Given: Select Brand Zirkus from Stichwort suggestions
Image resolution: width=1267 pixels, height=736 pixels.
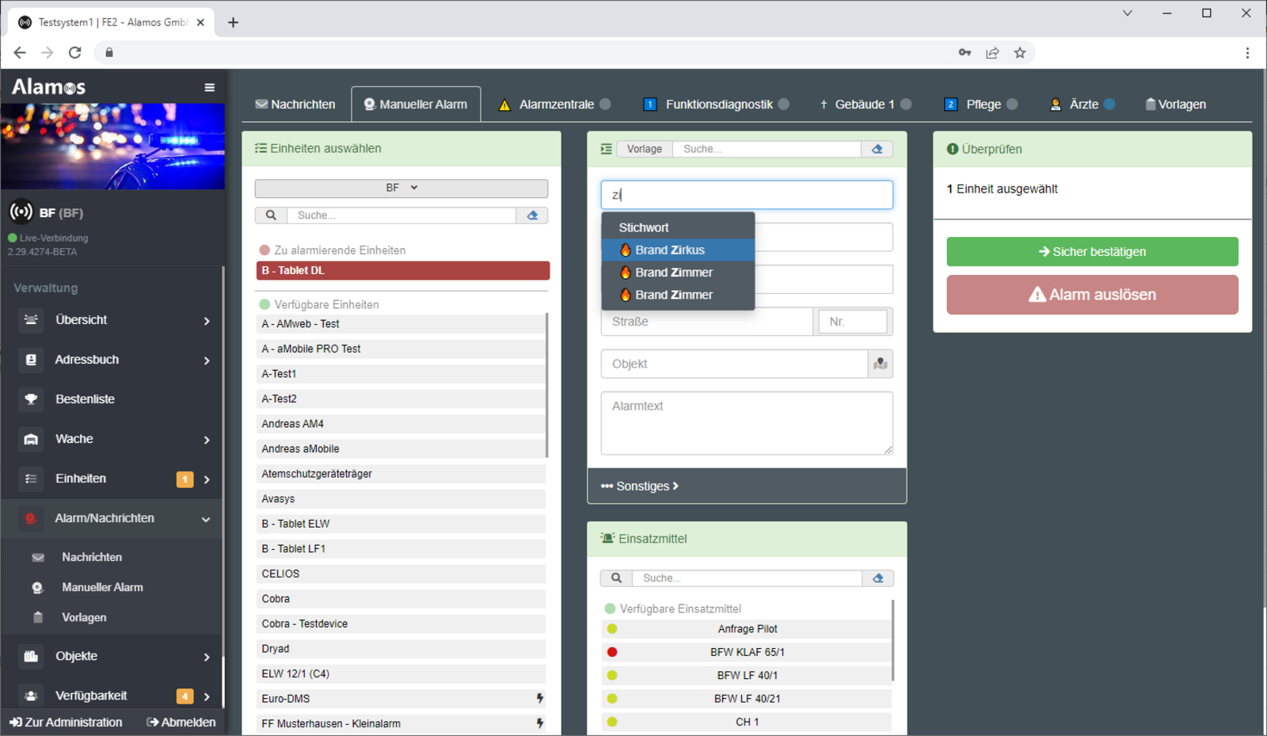Looking at the screenshot, I should tap(670, 250).
